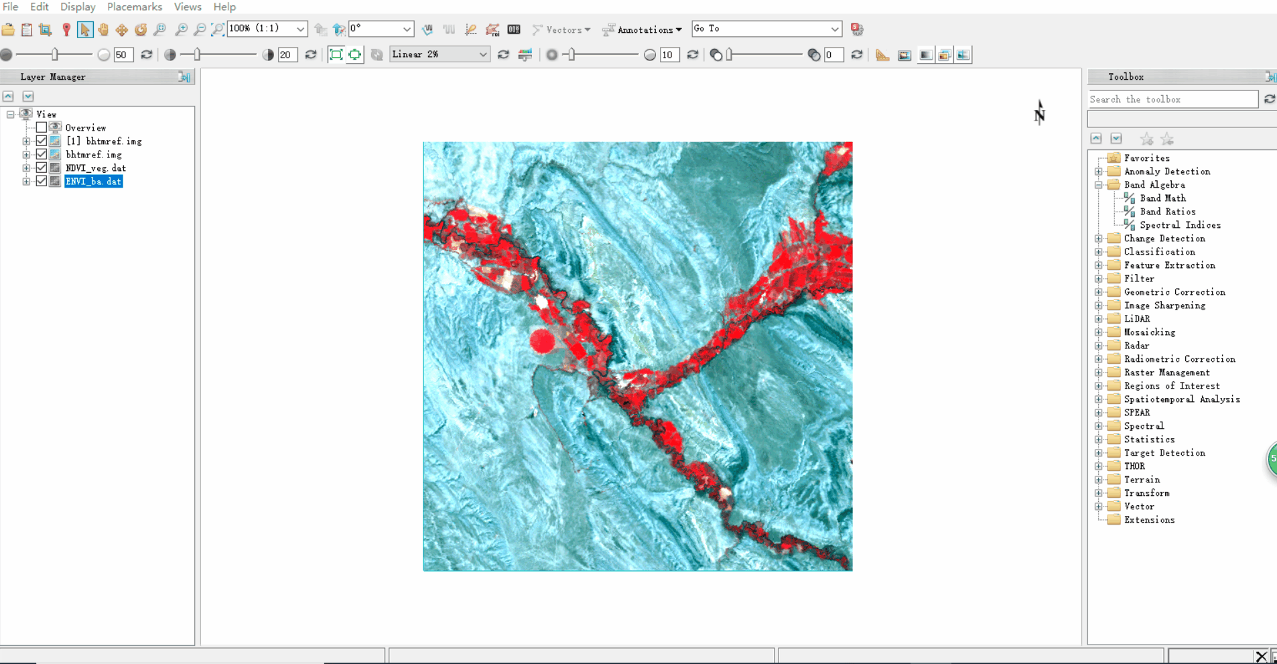1277x664 pixels.
Task: Click the Zoom Out magnifier icon
Action: tap(200, 29)
